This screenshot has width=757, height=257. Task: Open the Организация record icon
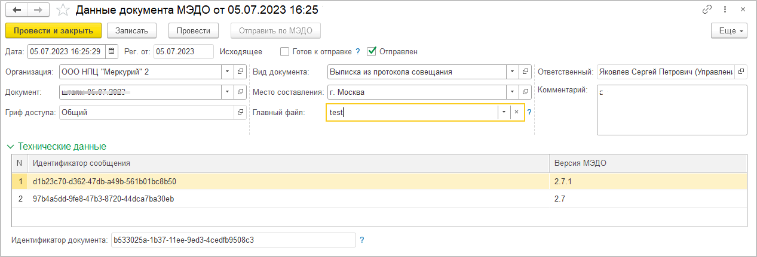241,72
